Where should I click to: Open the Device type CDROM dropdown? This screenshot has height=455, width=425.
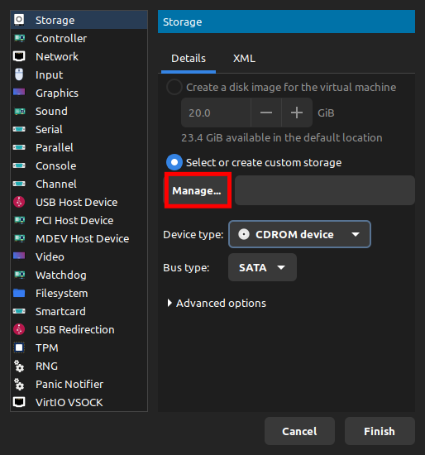click(299, 234)
